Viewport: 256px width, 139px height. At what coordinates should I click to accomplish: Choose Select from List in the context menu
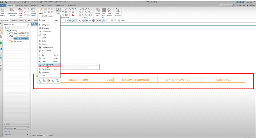coord(49,16)
